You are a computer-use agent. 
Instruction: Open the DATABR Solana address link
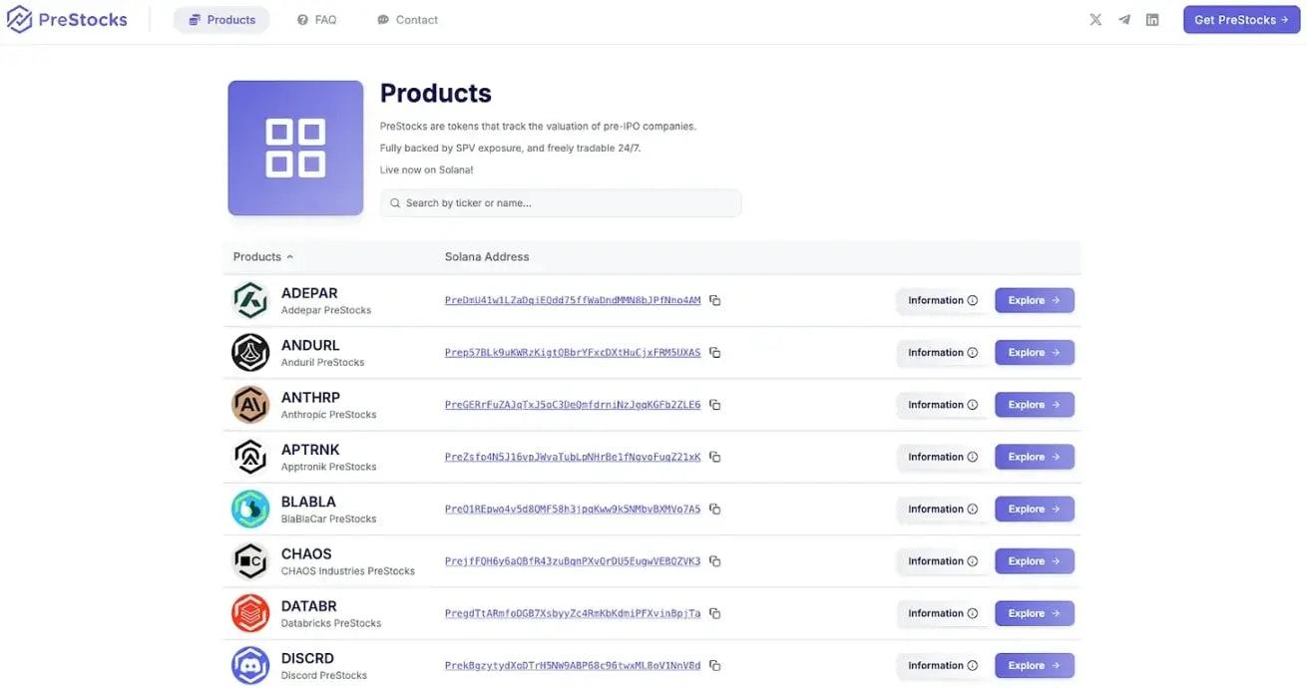point(573,613)
